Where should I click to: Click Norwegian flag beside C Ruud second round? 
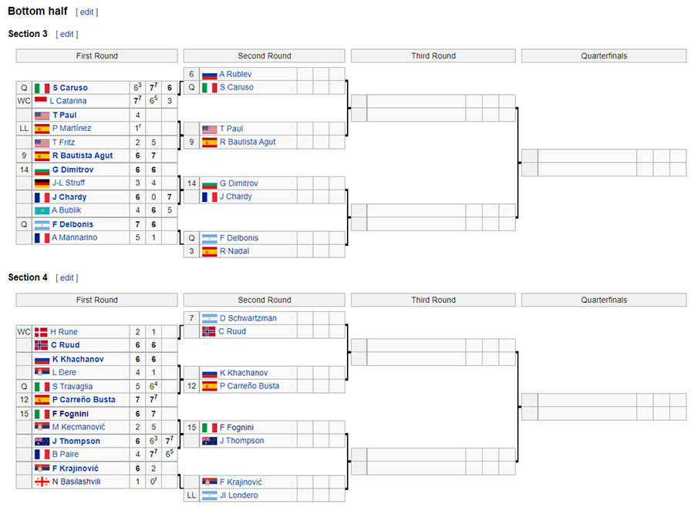[208, 331]
